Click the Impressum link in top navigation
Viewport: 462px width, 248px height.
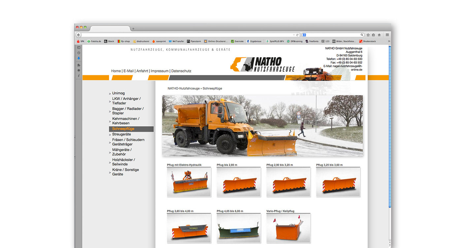coord(159,71)
